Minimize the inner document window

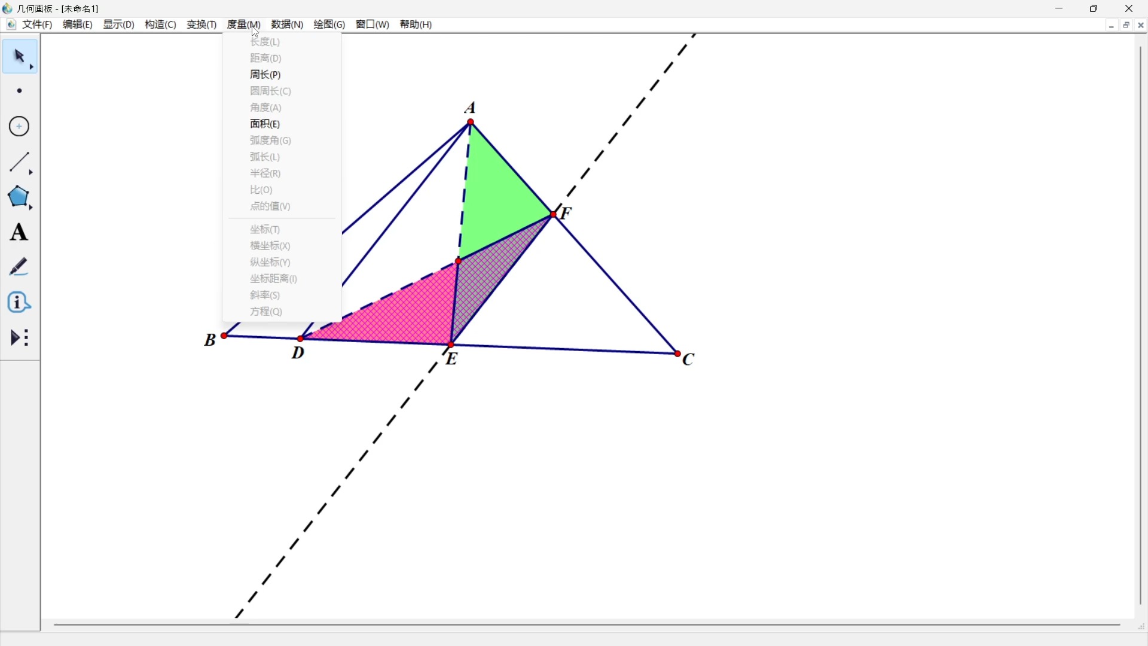click(x=1112, y=25)
